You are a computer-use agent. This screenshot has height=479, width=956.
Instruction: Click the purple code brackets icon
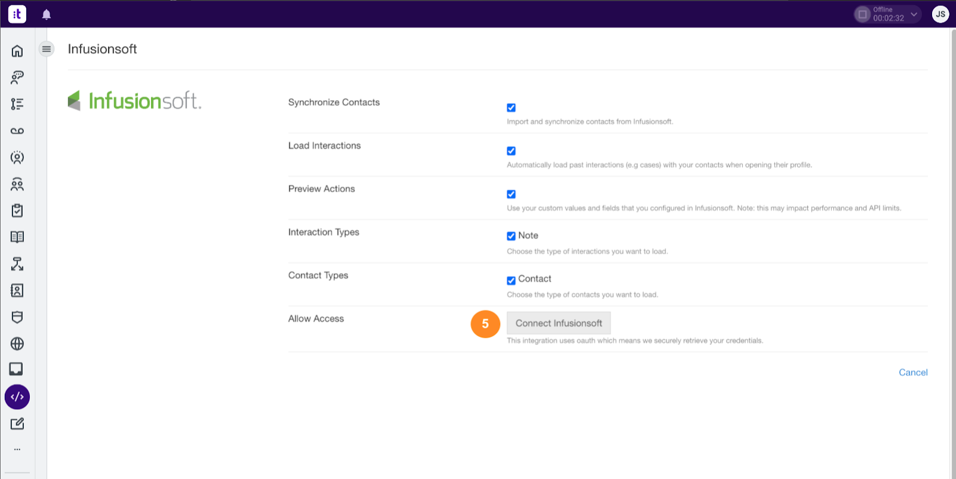point(17,397)
